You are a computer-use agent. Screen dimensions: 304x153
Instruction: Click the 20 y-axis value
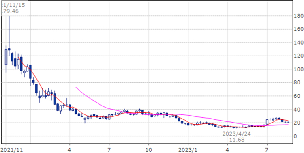tap(297, 123)
